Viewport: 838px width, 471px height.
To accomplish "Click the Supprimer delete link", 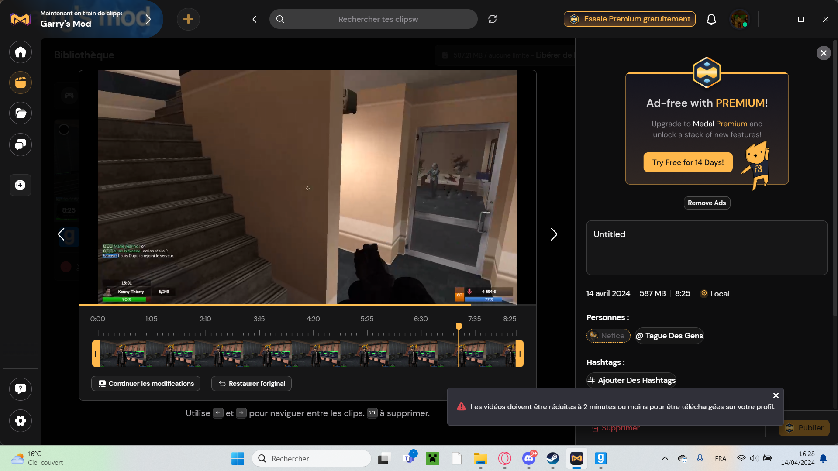I will point(616,428).
